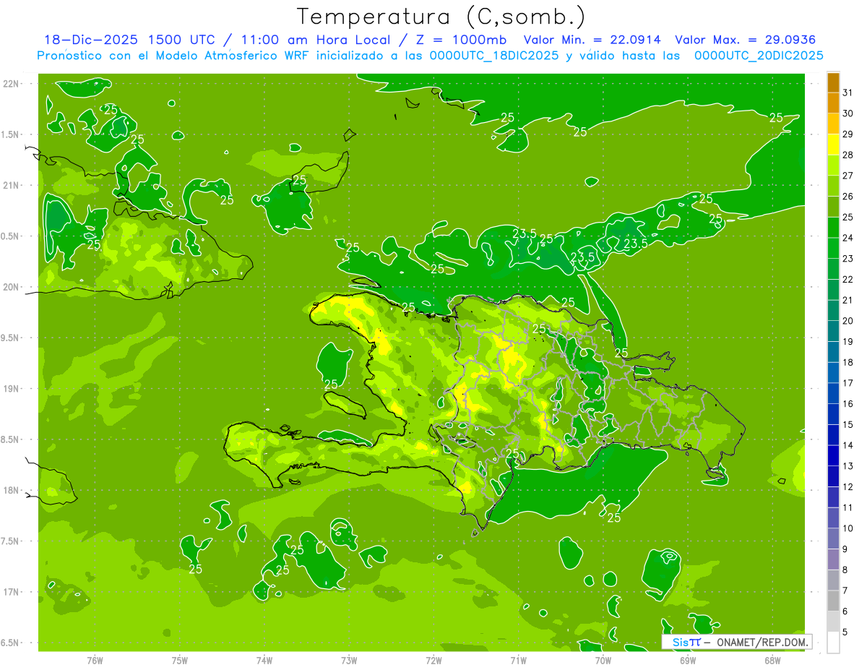Click the 71W longitude axis label
Screen dimensions: 867x670
tap(518, 660)
